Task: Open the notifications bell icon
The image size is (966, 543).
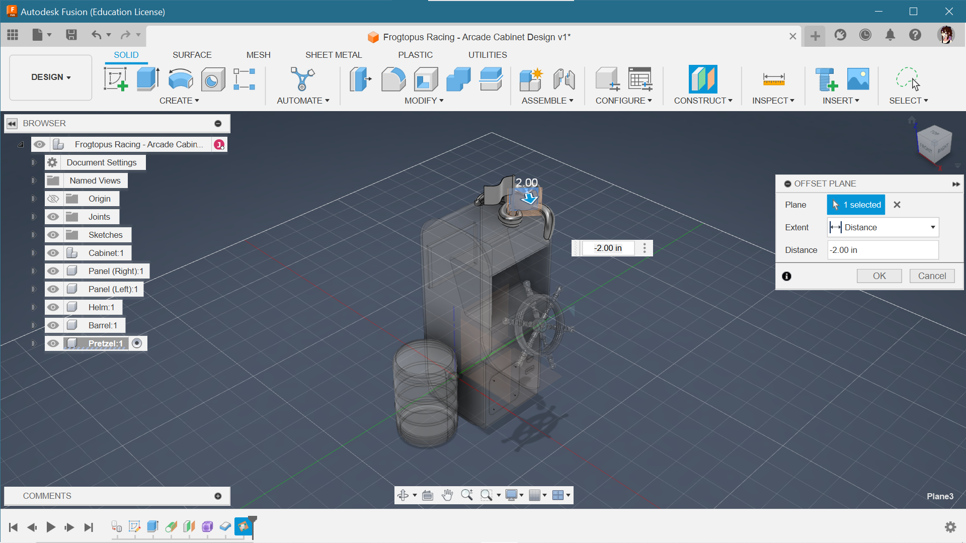Action: click(x=890, y=35)
